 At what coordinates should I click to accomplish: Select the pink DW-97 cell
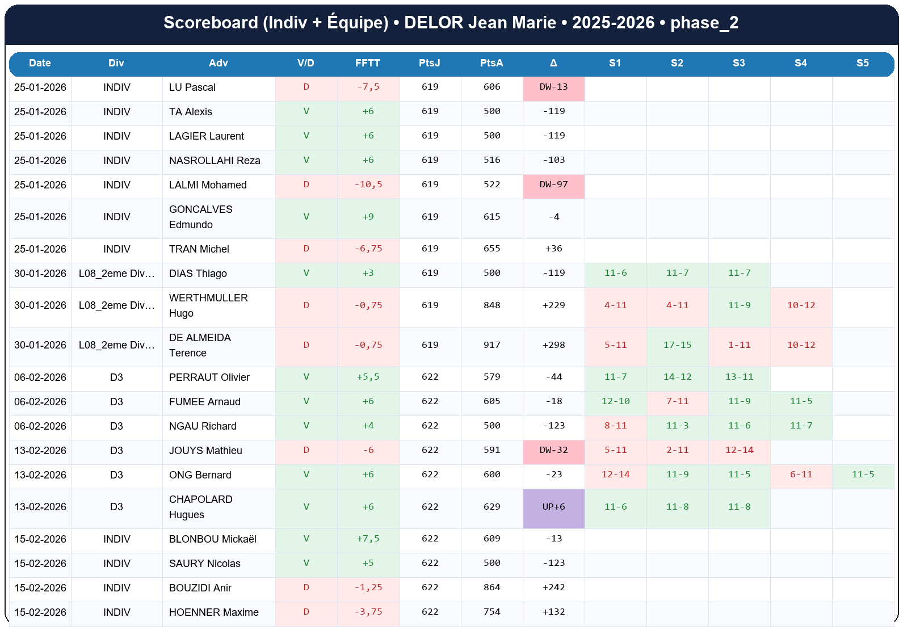tap(553, 184)
